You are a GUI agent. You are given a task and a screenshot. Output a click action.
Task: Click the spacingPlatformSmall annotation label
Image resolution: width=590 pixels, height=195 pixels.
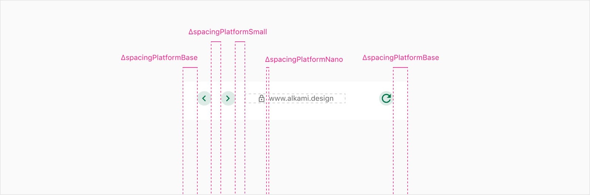pos(228,32)
